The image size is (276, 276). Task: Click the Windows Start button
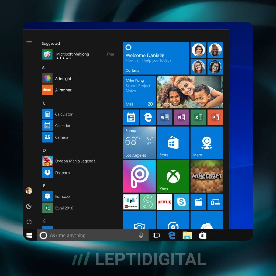[x=29, y=235]
